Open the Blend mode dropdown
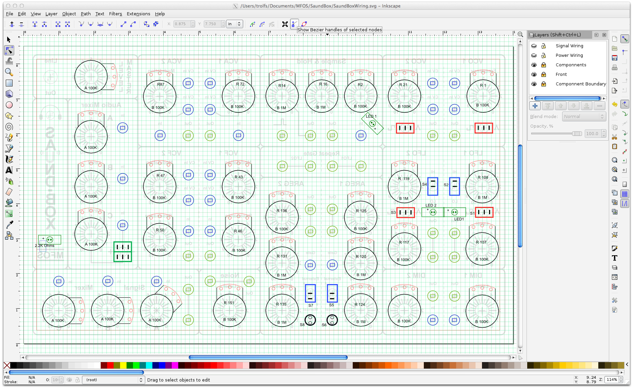 click(584, 117)
